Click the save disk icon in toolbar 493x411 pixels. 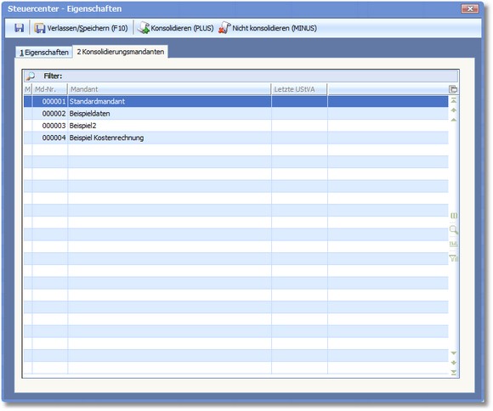pos(20,28)
